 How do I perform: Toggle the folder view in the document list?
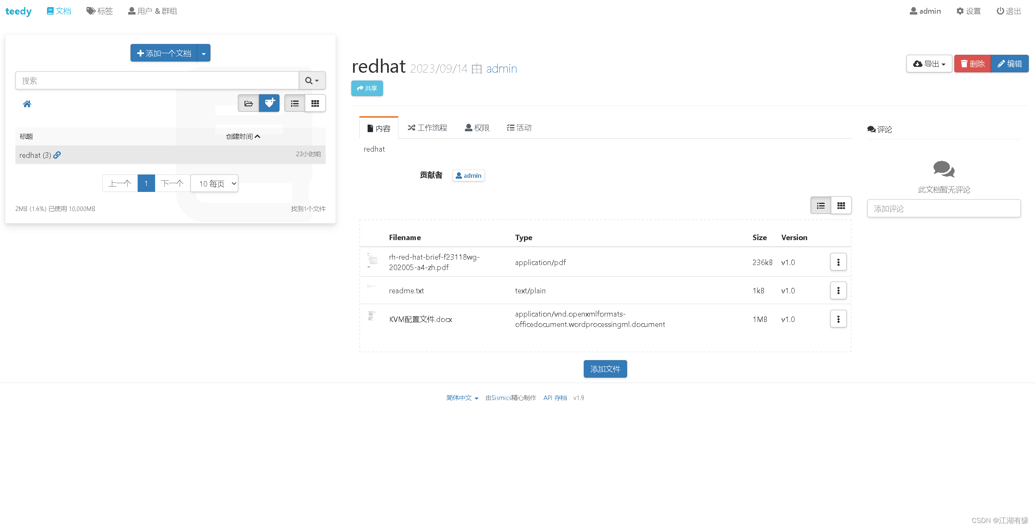248,103
